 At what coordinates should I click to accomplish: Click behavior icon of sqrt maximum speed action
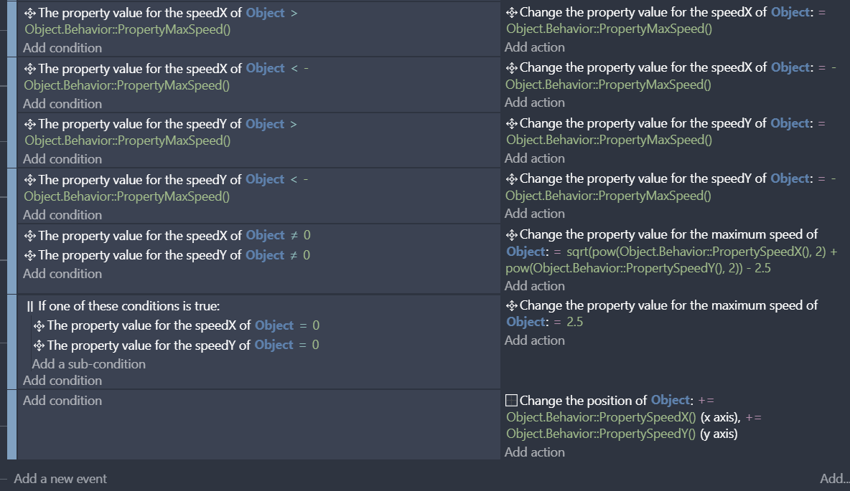pos(511,235)
